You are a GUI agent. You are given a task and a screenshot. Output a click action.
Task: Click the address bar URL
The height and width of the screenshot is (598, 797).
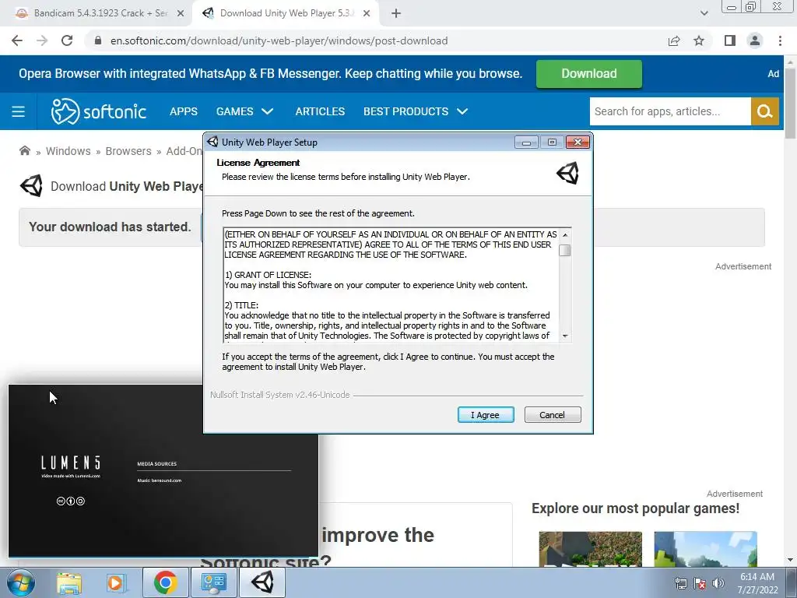click(279, 40)
